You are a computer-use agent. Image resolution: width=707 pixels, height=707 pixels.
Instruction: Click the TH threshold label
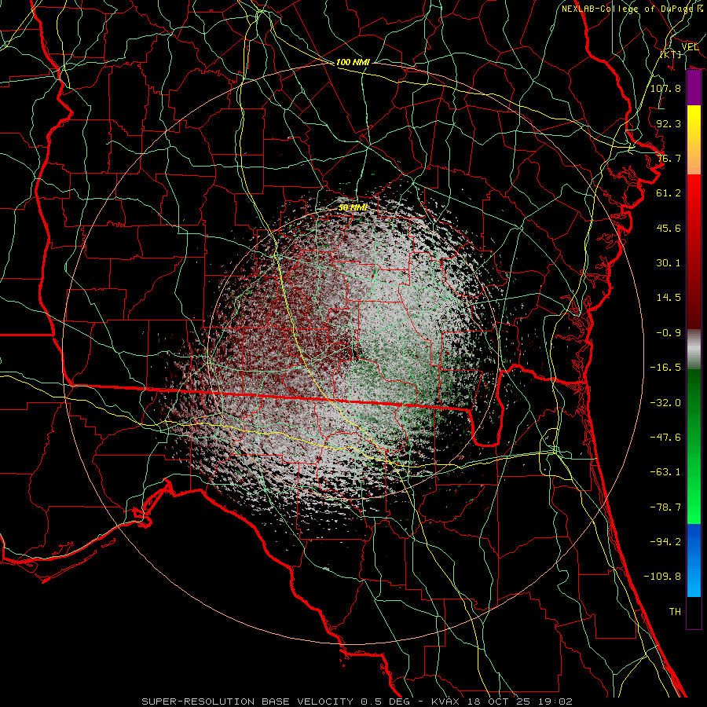coord(675,612)
